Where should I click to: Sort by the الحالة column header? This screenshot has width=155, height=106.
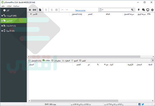coord(108,14)
